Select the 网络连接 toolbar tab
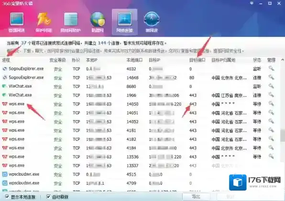The image size is (285, 201). (x=125, y=22)
